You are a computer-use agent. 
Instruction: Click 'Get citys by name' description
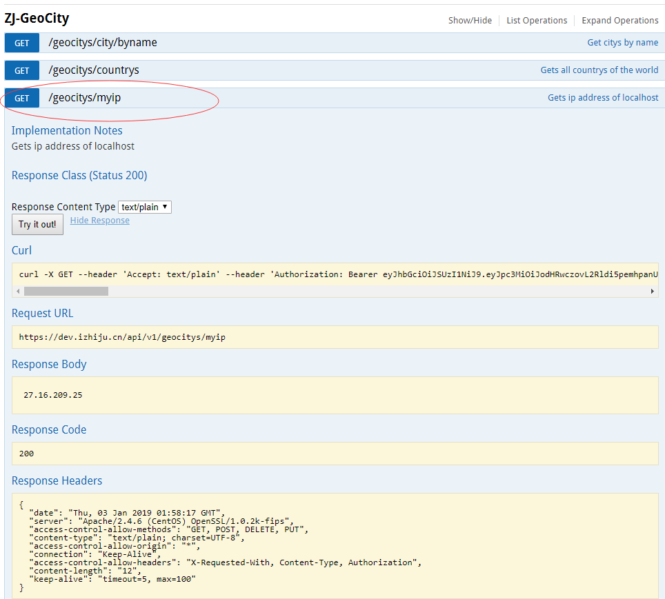[x=623, y=43]
